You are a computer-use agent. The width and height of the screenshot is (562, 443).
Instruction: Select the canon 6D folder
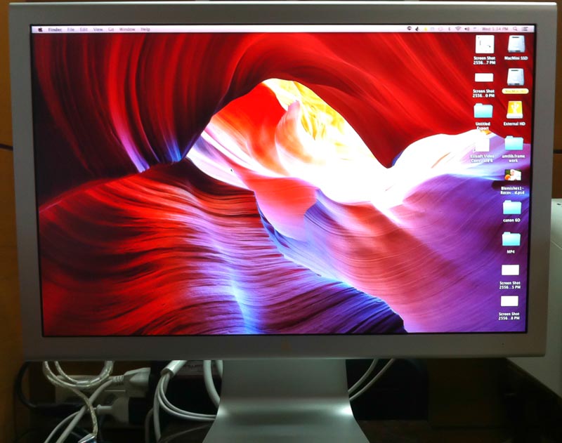point(512,208)
